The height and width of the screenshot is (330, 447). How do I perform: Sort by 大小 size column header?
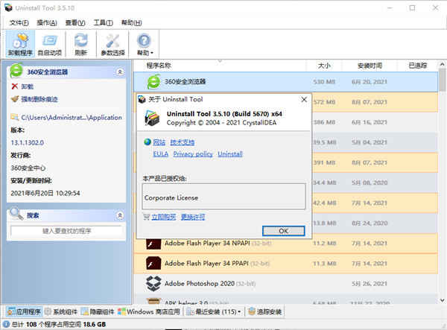pos(324,66)
